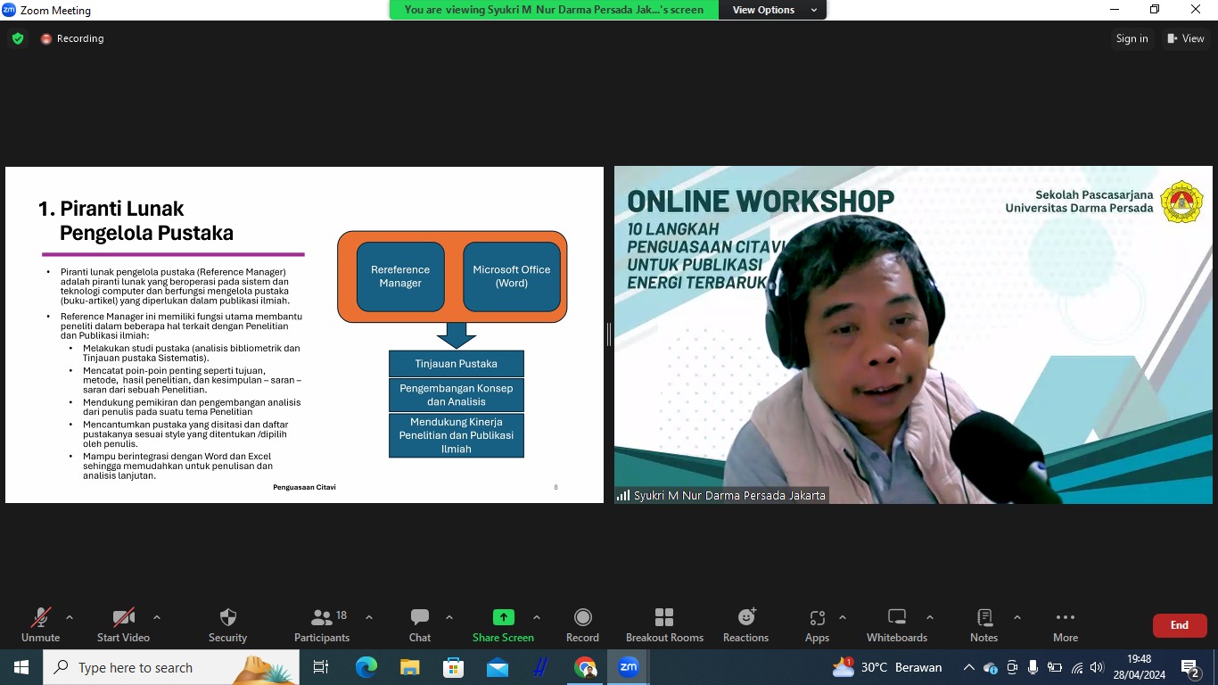Viewport: 1218px width, 685px height.
Task: Click the screen sharing notification banner
Action: (554, 10)
